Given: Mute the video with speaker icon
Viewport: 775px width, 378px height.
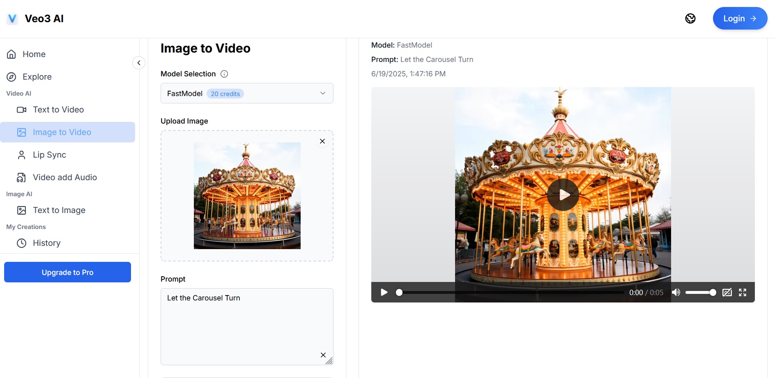Looking at the screenshot, I should coord(676,292).
